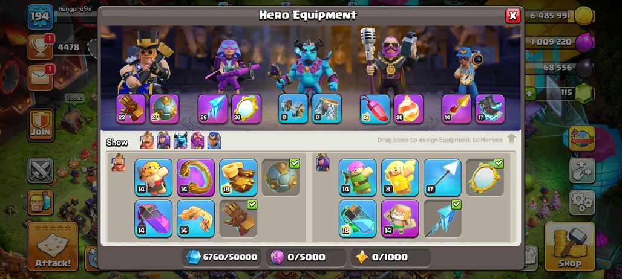Image resolution: width=622 pixels, height=279 pixels.
Task: Filter equipment by Minion Prince
Action: click(180, 141)
